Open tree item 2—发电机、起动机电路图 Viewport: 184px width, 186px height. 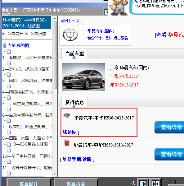tap(26, 69)
